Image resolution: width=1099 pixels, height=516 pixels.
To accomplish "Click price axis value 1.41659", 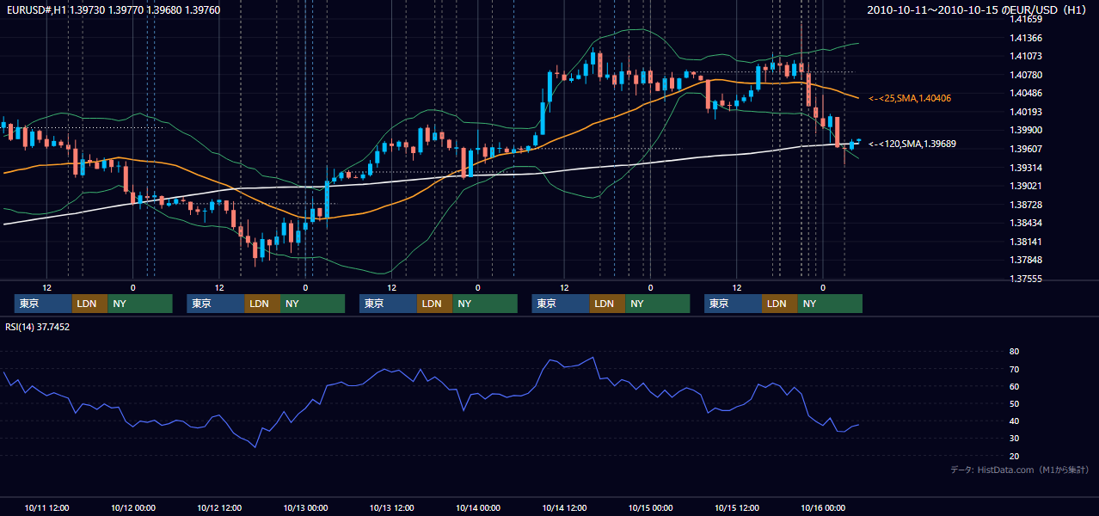I will tap(1025, 19).
